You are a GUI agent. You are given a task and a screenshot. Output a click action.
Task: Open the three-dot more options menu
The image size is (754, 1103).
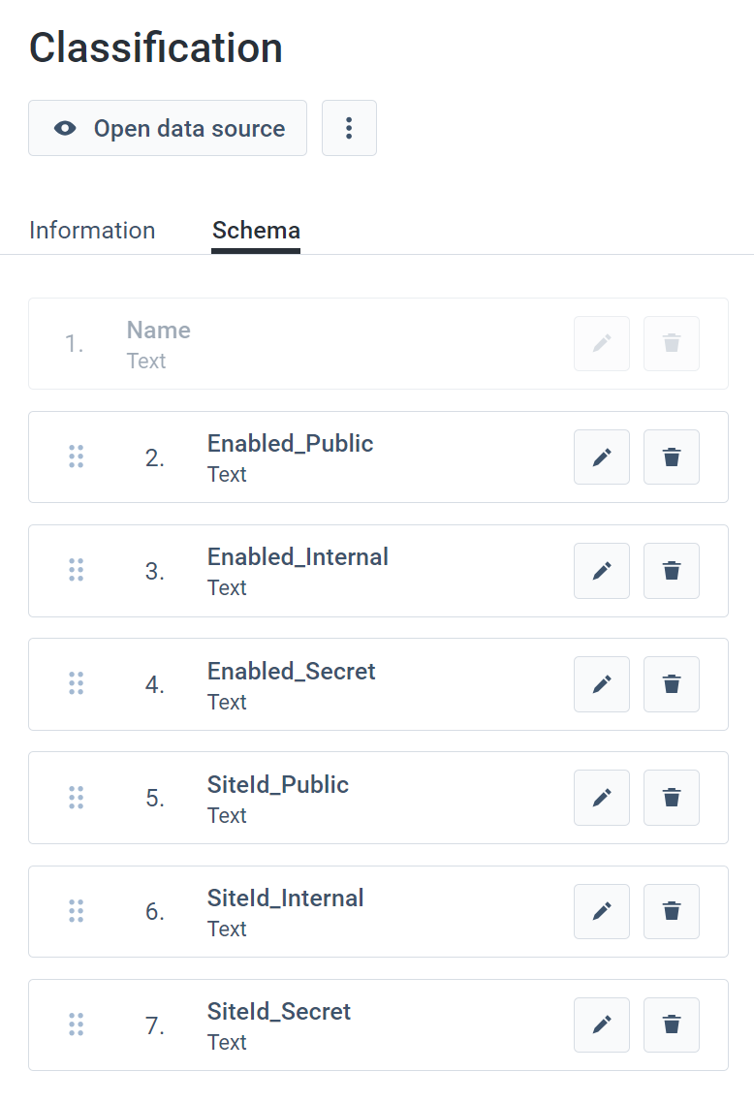pos(349,128)
